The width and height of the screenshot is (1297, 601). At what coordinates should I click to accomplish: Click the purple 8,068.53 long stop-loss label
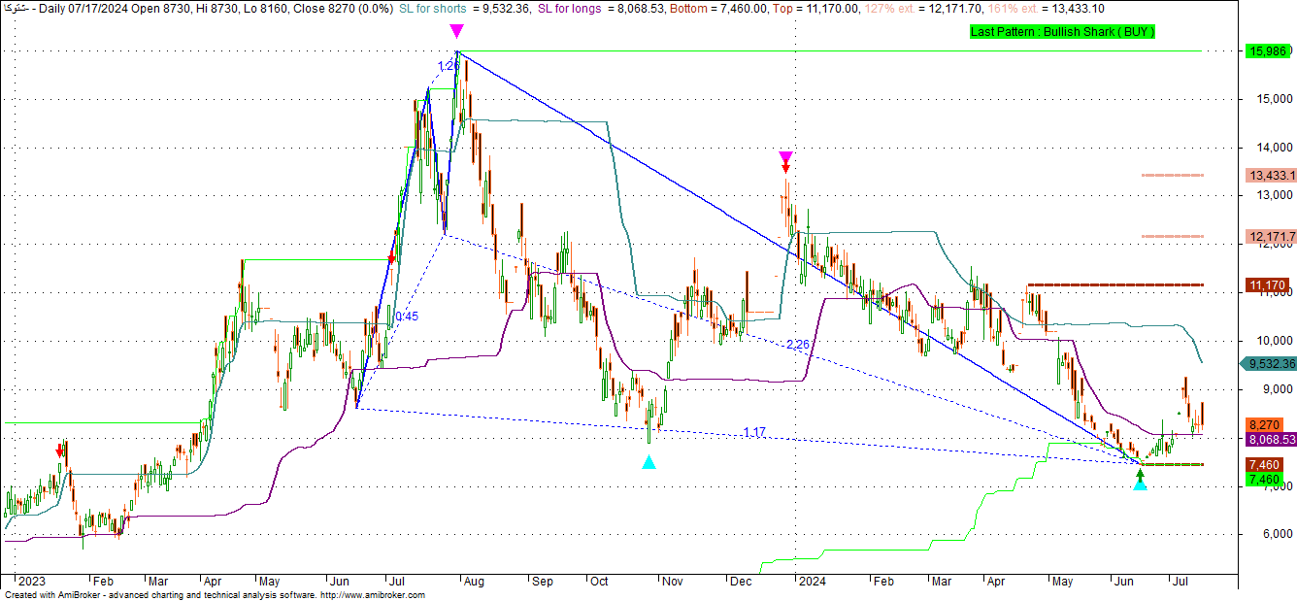click(1271, 440)
